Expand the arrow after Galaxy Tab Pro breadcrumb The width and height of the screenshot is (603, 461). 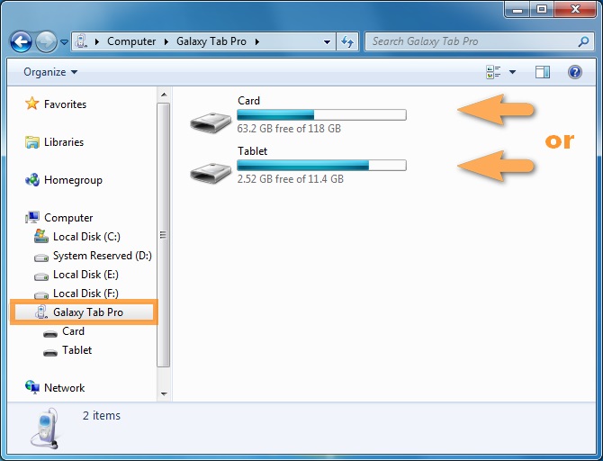256,41
